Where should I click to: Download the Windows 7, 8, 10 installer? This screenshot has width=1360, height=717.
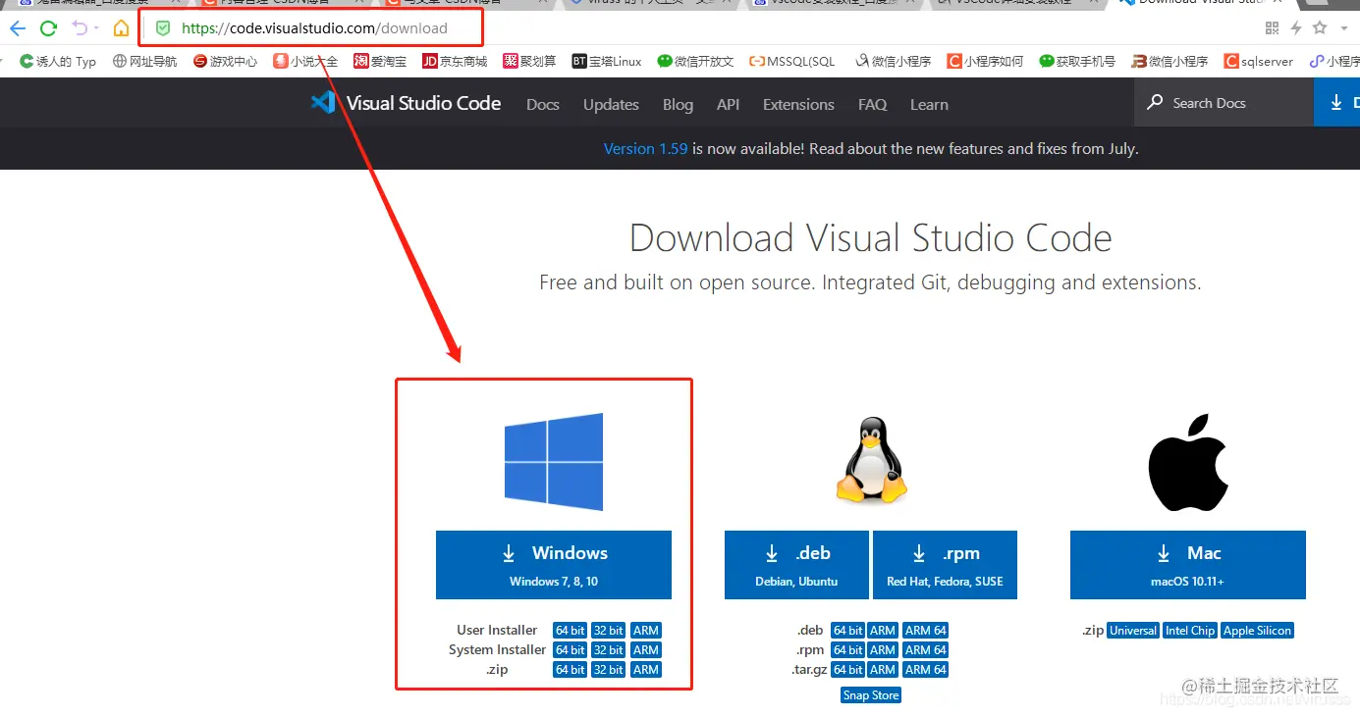click(x=554, y=565)
